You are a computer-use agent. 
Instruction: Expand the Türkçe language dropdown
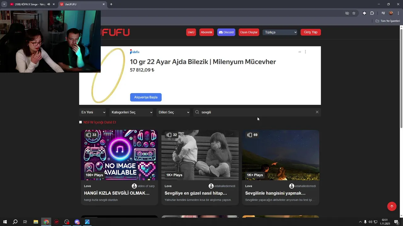click(x=280, y=32)
